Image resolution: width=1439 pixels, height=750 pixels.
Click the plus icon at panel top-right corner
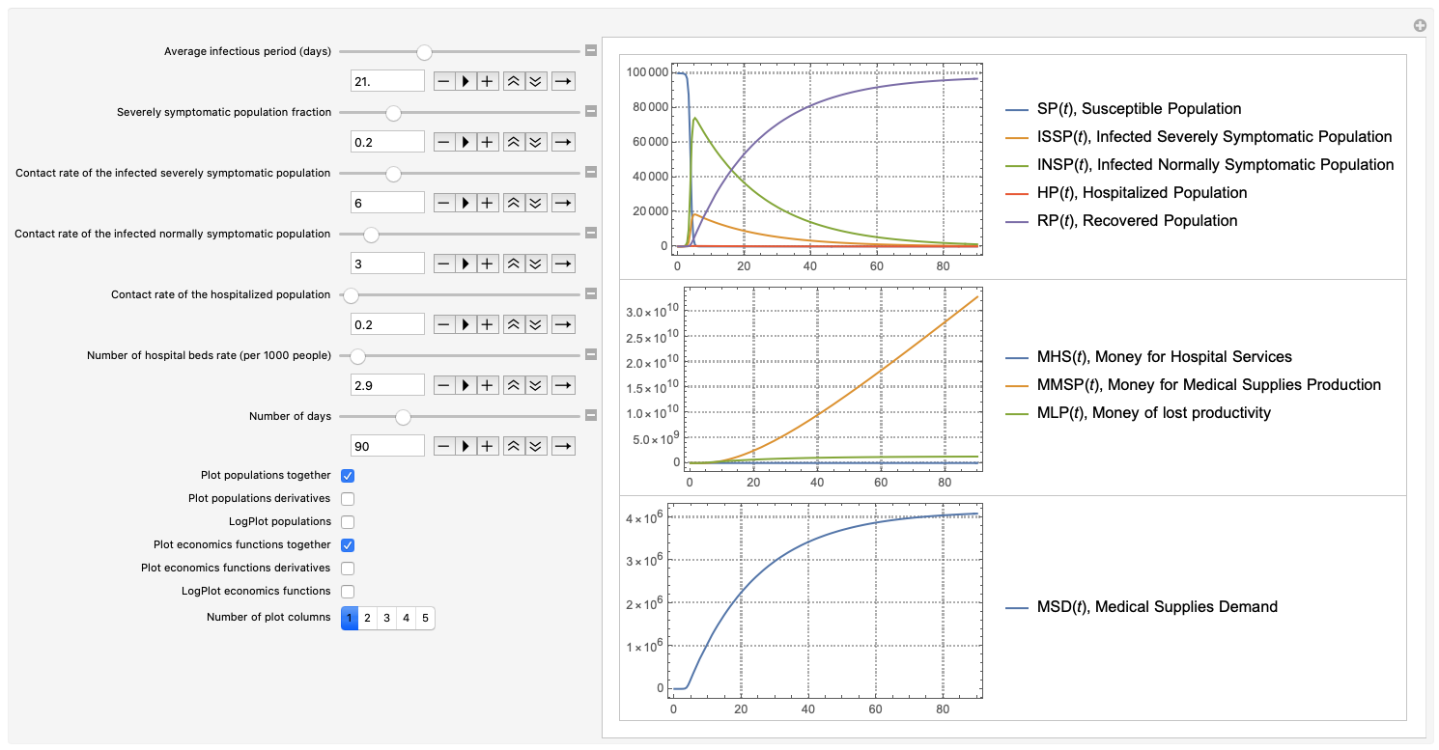pos(1420,26)
